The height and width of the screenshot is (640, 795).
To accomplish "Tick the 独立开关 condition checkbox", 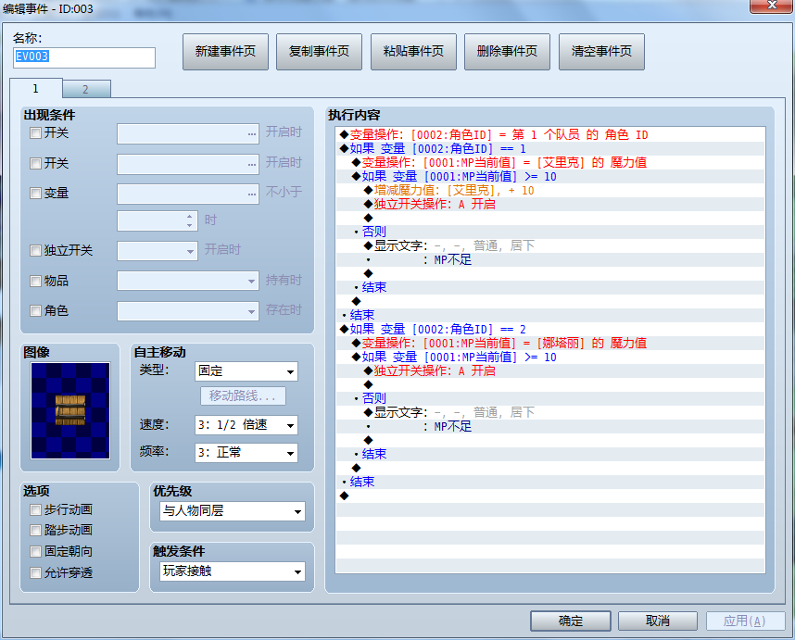I will click(x=35, y=250).
